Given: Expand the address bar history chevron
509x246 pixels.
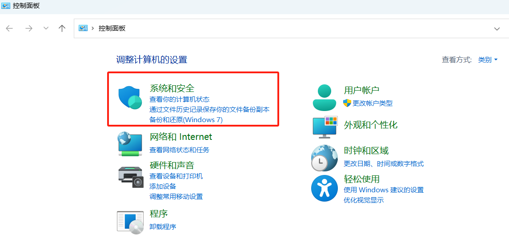Looking at the screenshot, I should point(497,28).
